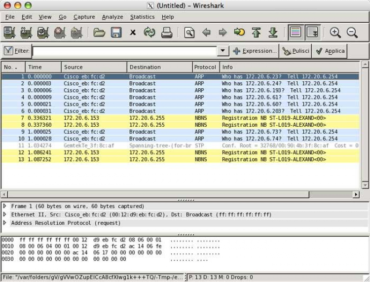Go to packet number icon
This screenshot has width=370, height=282.
[239, 33]
